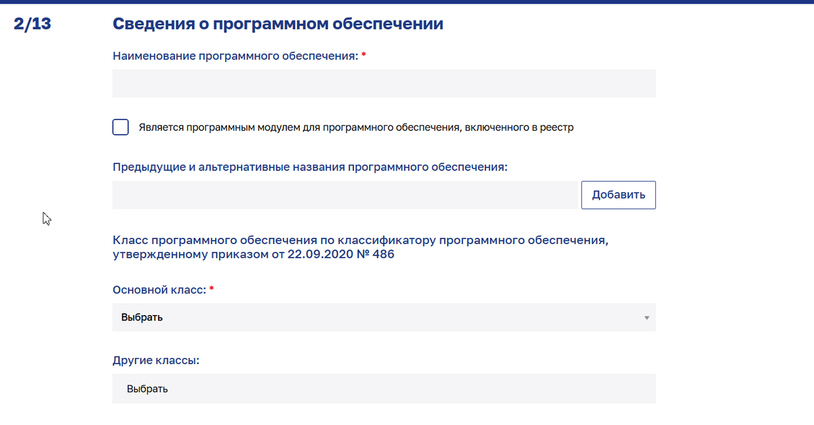Click the Основной класс dropdown arrow
814x425 pixels.
click(x=646, y=317)
